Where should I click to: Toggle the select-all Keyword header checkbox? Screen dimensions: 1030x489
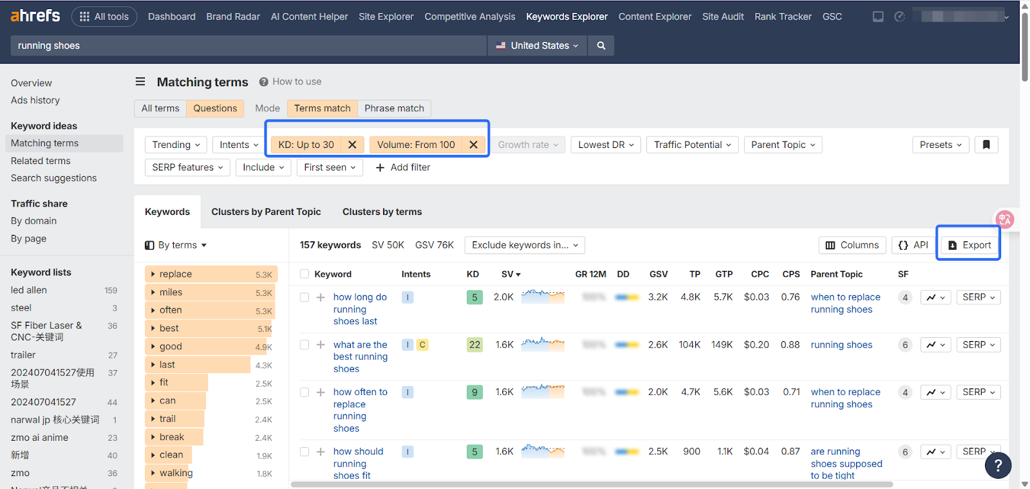[304, 274]
